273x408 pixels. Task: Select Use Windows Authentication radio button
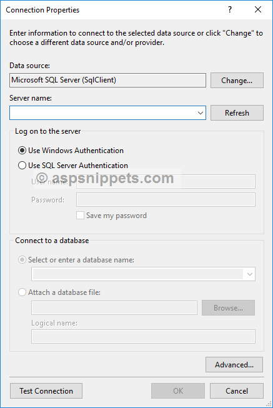[22, 151]
